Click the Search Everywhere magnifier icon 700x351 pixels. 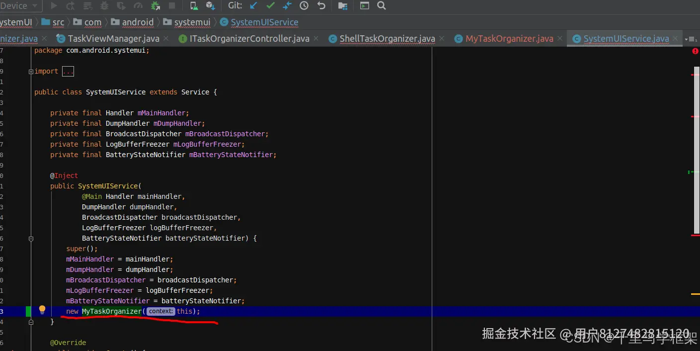pyautogui.click(x=382, y=6)
